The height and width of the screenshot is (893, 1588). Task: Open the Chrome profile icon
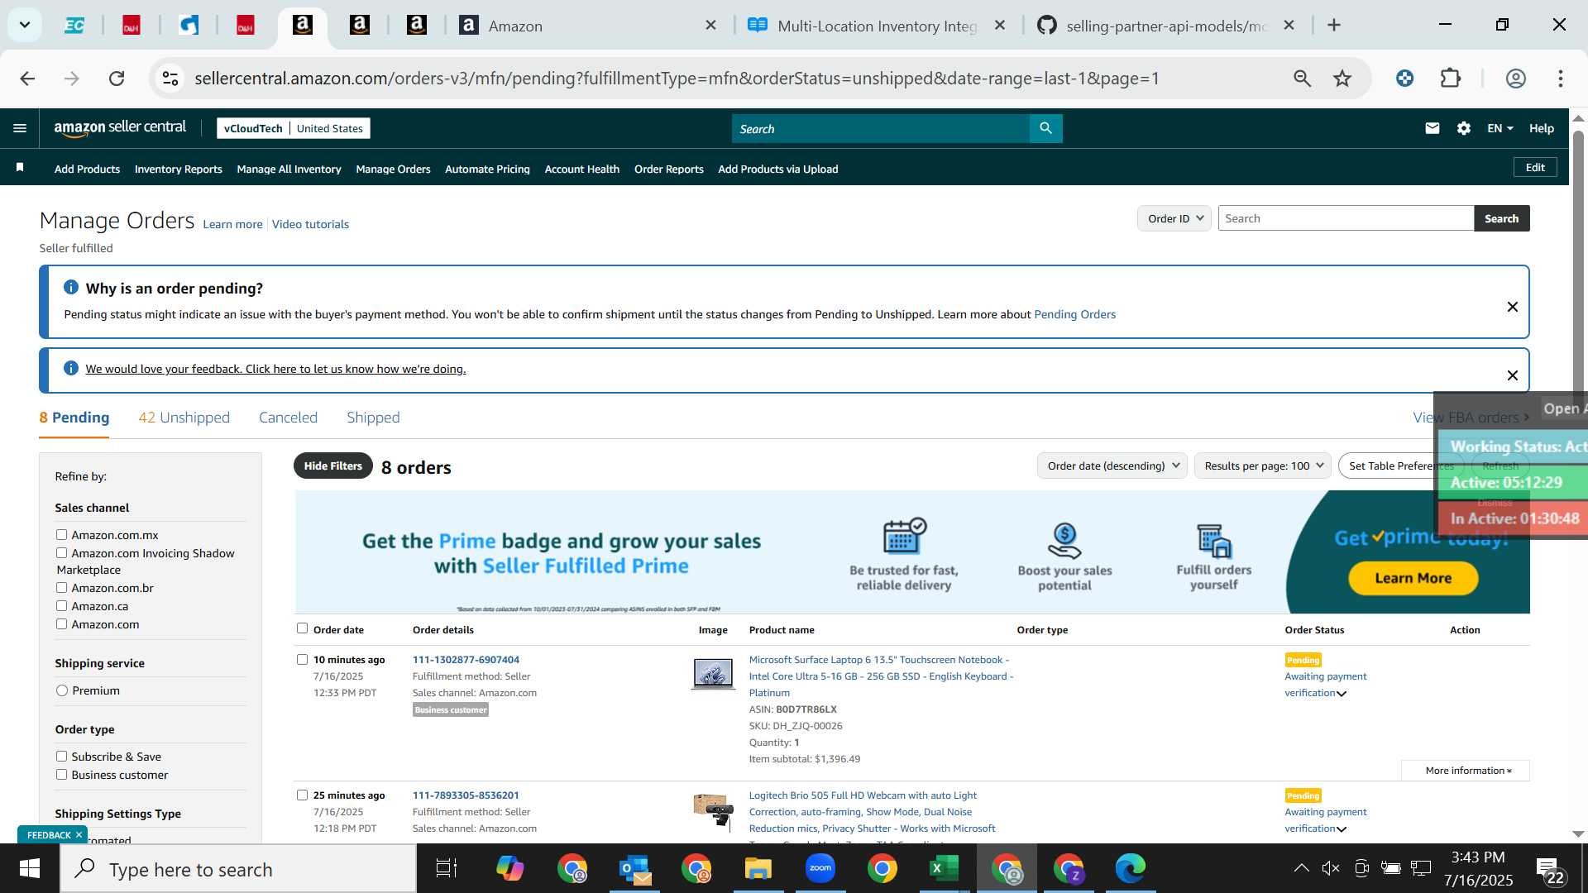click(x=1515, y=79)
